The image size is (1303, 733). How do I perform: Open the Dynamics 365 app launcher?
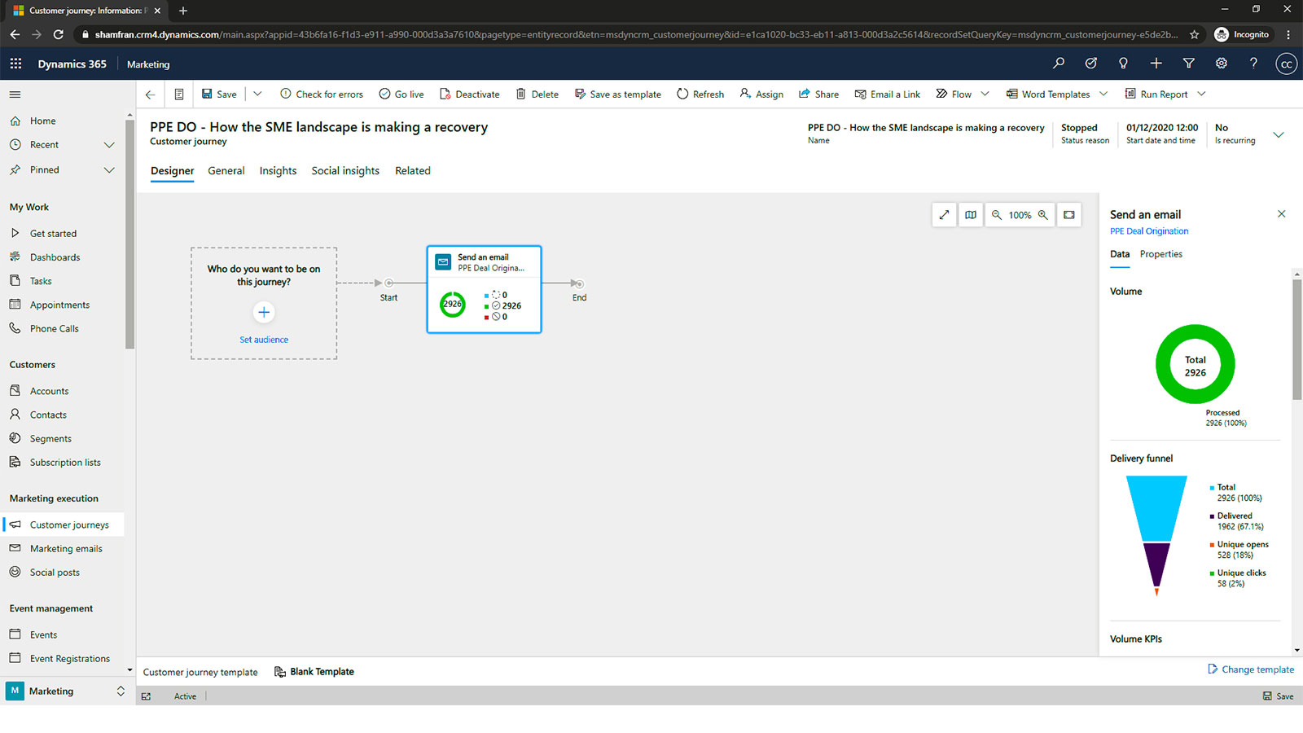(x=15, y=64)
